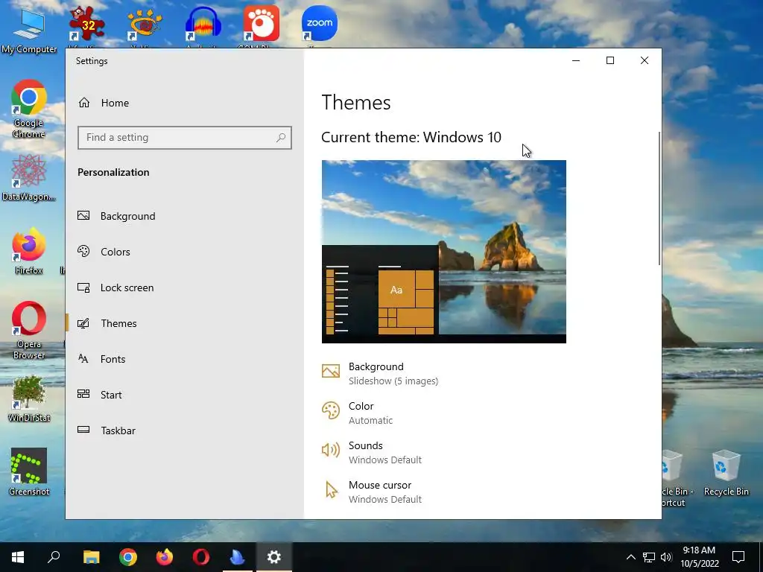This screenshot has height=572, width=763.
Task: Click the Background picture icon in sidebar
Action: point(83,215)
